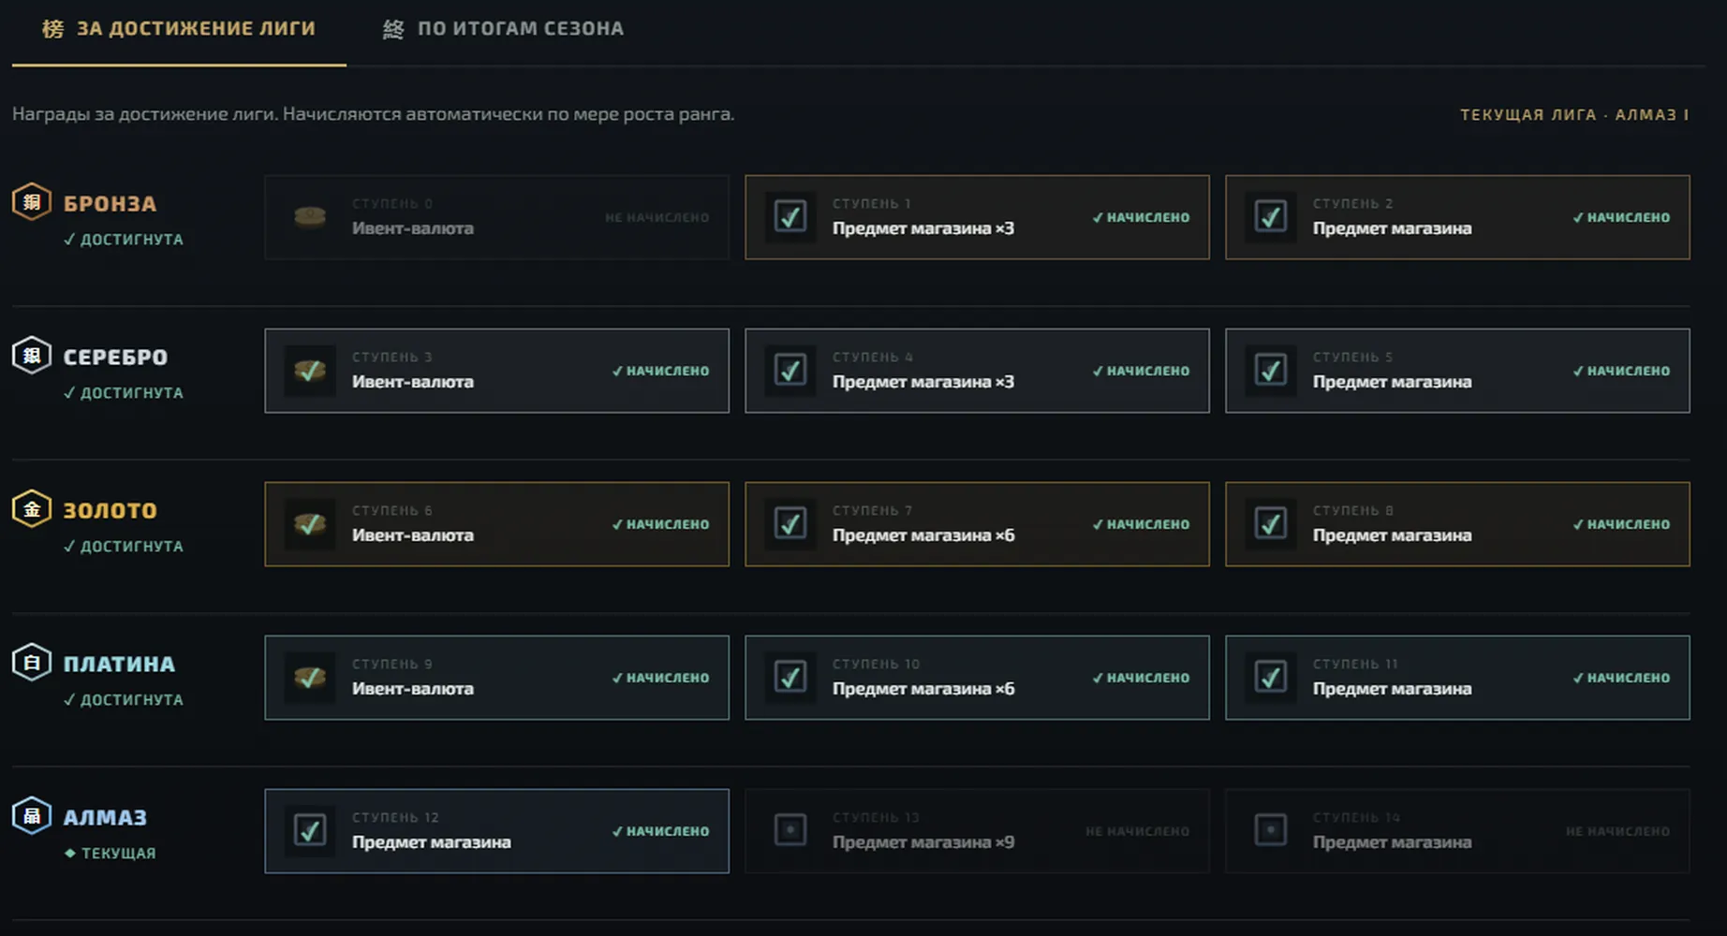Click the checked item icon of Ступень 2
Image resolution: width=1727 pixels, height=936 pixels.
(1271, 217)
